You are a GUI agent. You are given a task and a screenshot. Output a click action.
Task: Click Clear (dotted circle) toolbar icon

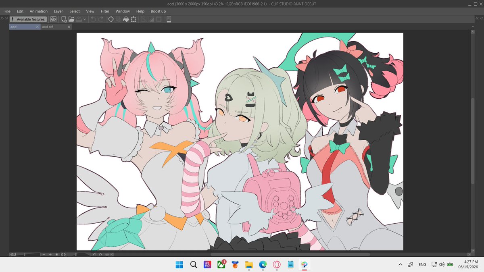point(111,19)
